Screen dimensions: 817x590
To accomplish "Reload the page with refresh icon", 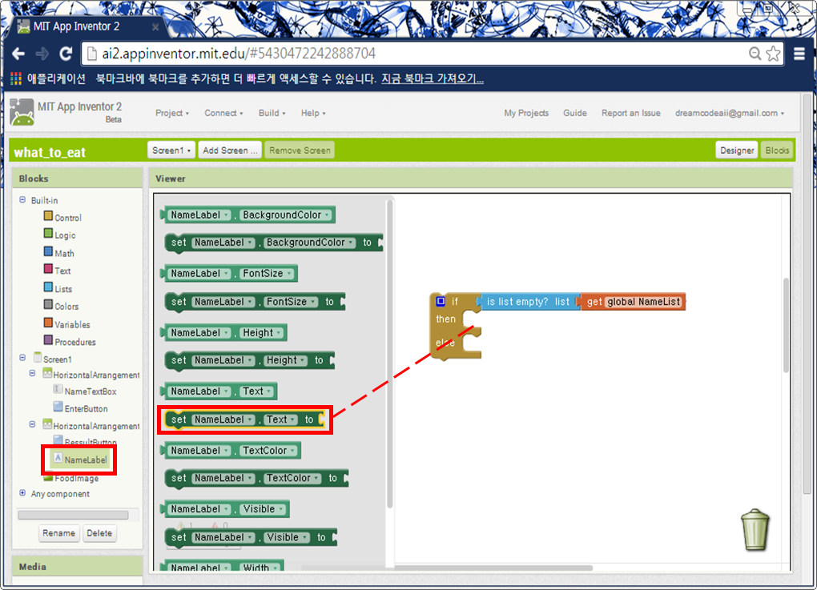I will pyautogui.click(x=66, y=54).
